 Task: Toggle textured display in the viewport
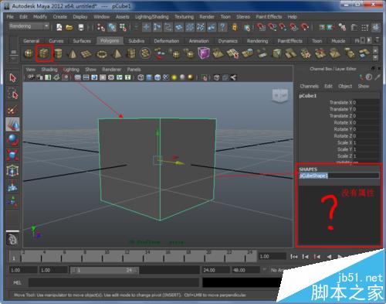166,77
